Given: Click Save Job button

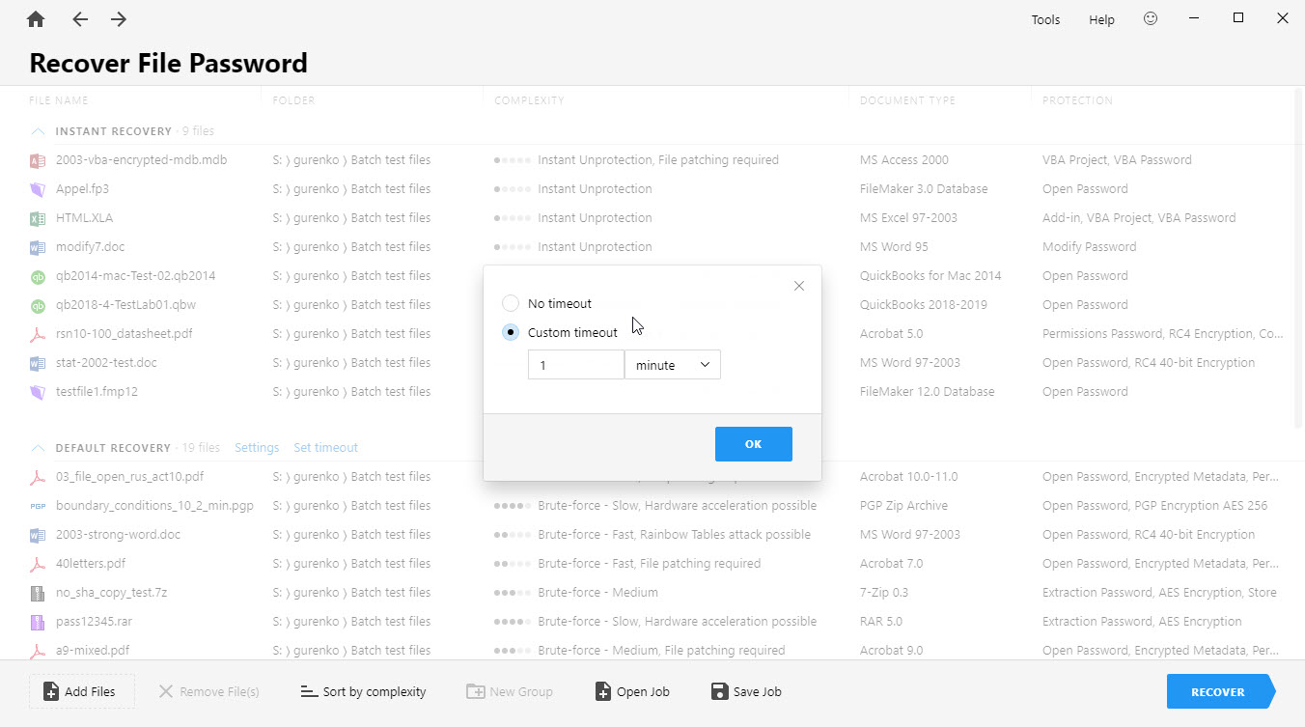Looking at the screenshot, I should 746,691.
